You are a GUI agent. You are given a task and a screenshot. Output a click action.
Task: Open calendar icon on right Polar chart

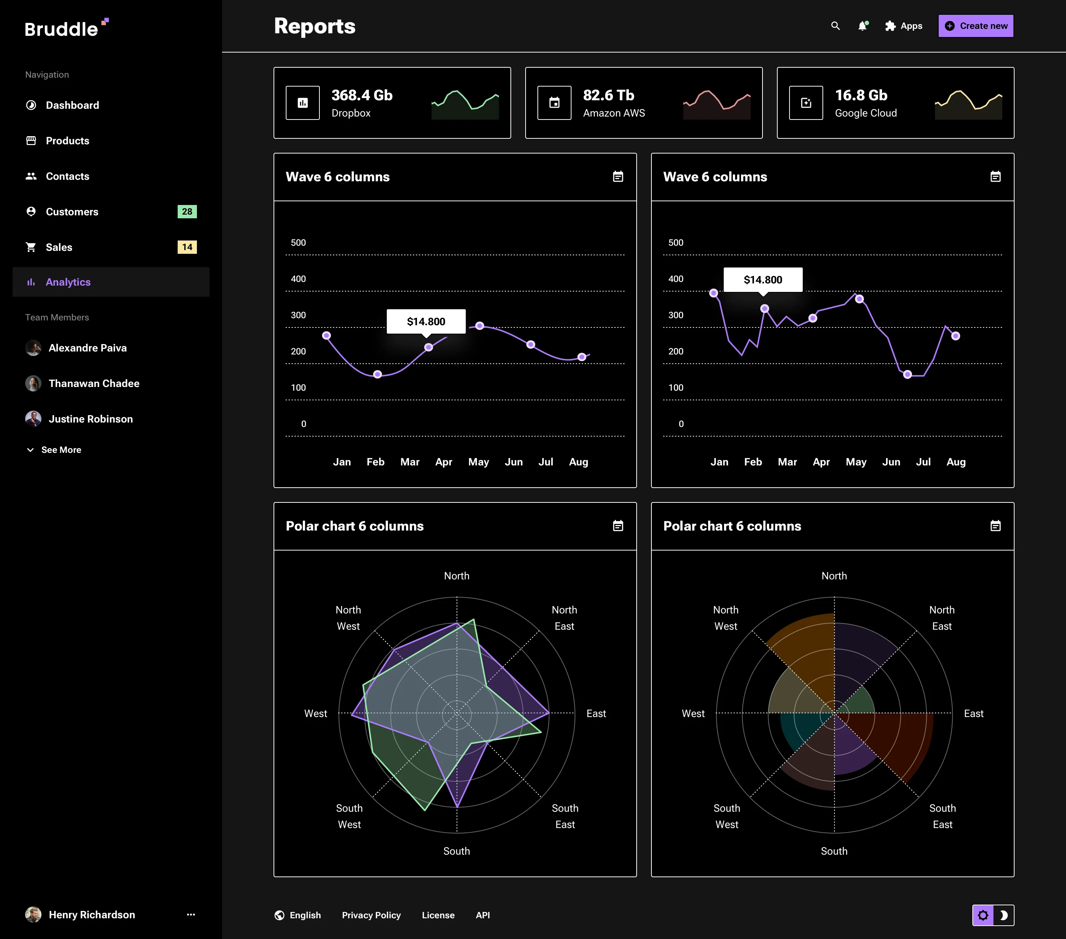[x=995, y=525]
